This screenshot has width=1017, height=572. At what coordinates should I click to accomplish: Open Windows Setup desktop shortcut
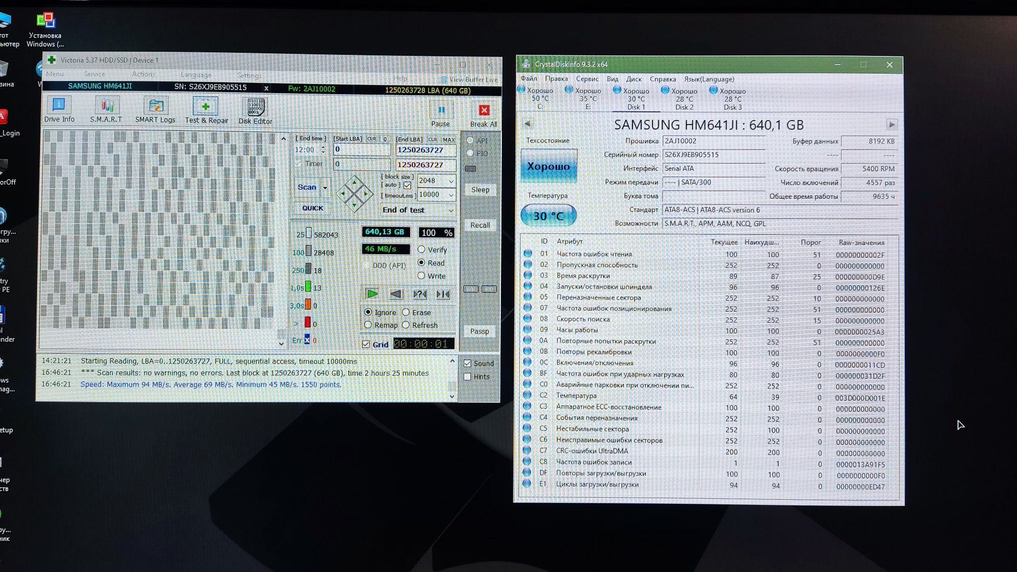45,30
